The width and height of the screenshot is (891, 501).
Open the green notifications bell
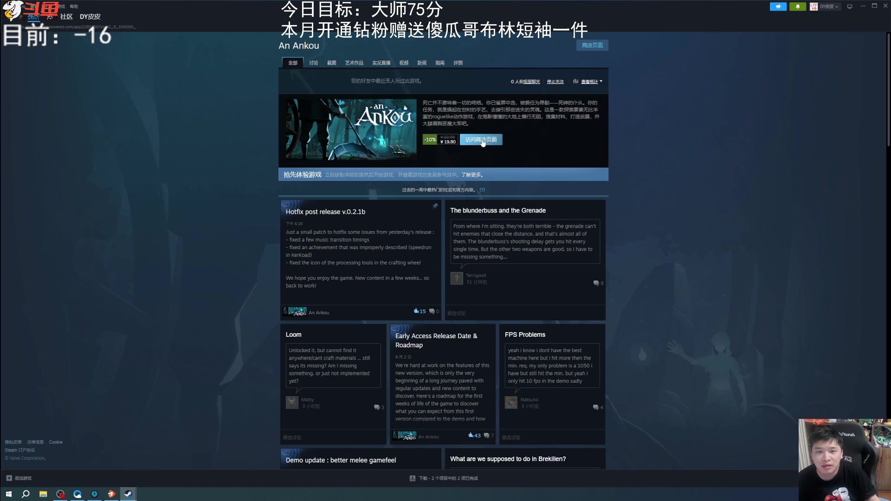coord(797,6)
